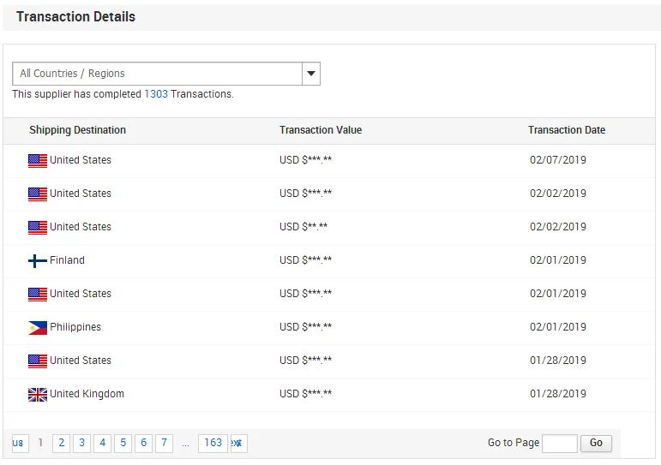This screenshot has height=465, width=661.
Task: Click United States in the 02/07/2019 row
Action: point(81,160)
